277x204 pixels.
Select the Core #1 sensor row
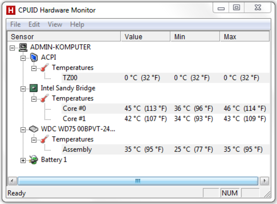[x=166, y=119]
